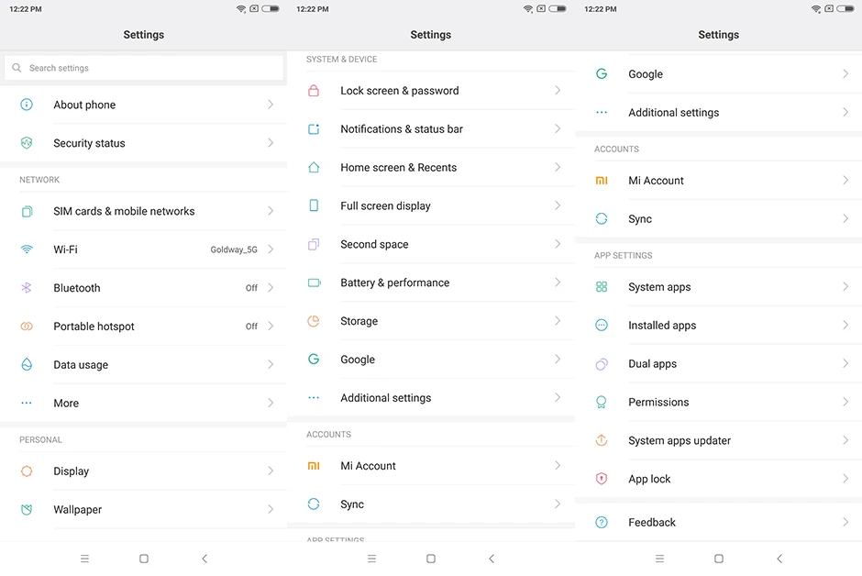Tap the Wallpaper icon
This screenshot has height=576, width=862.
point(27,509)
